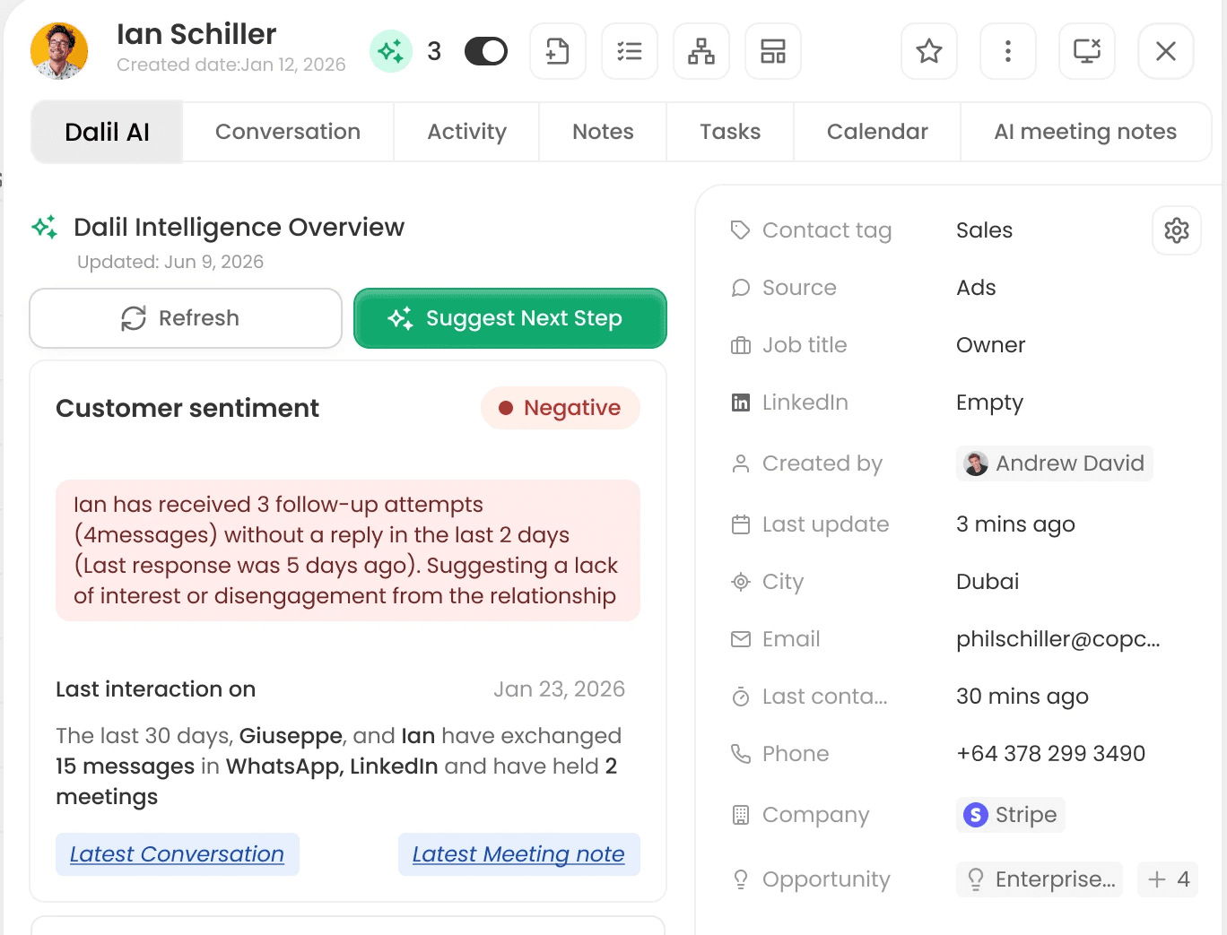
Task: Open the hierarchy org-chart icon button
Action: click(x=701, y=51)
